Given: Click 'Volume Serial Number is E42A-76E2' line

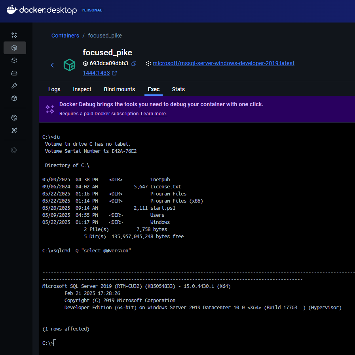Looking at the screenshot, I should click(91, 151).
